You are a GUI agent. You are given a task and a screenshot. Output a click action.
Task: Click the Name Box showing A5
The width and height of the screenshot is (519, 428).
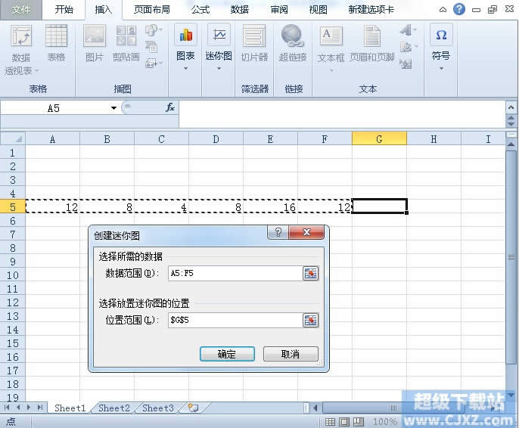pyautogui.click(x=54, y=108)
